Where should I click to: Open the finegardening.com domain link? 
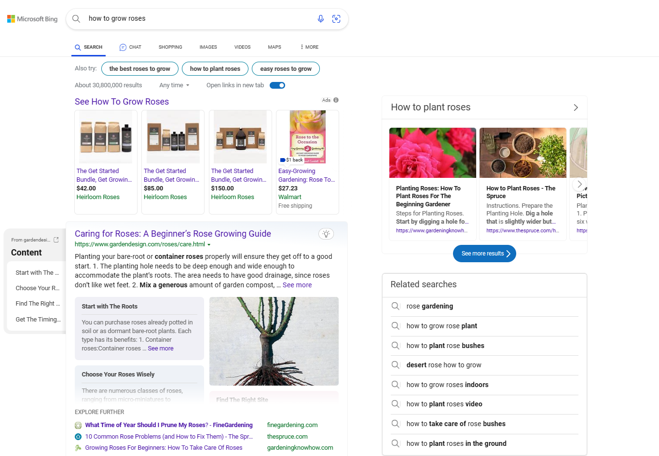pos(292,425)
